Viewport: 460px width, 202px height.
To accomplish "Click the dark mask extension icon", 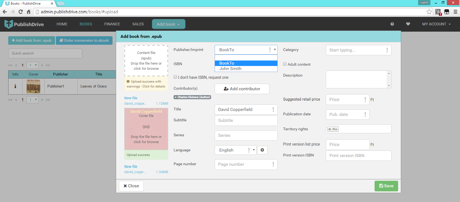I will [x=447, y=12].
